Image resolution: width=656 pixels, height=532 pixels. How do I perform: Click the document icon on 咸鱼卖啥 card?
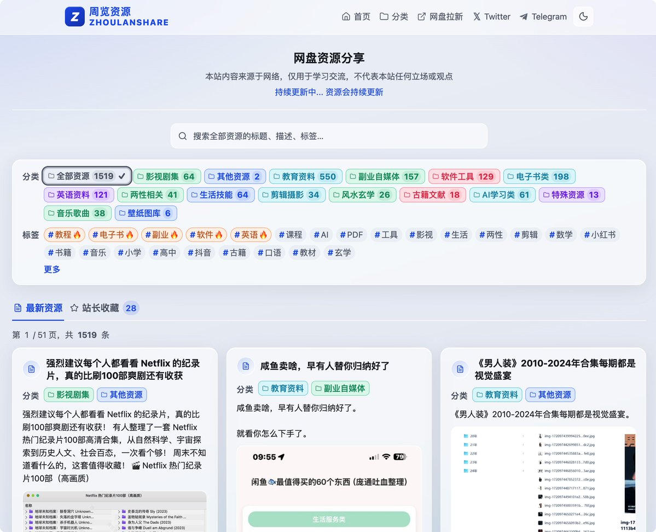[x=246, y=366]
